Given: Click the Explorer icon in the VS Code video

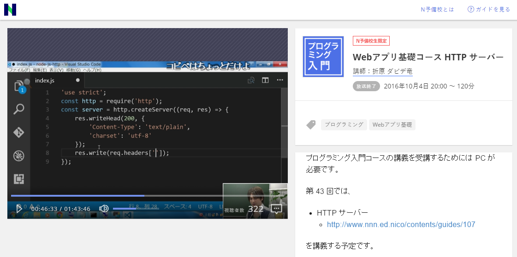Looking at the screenshot, I should (20, 87).
